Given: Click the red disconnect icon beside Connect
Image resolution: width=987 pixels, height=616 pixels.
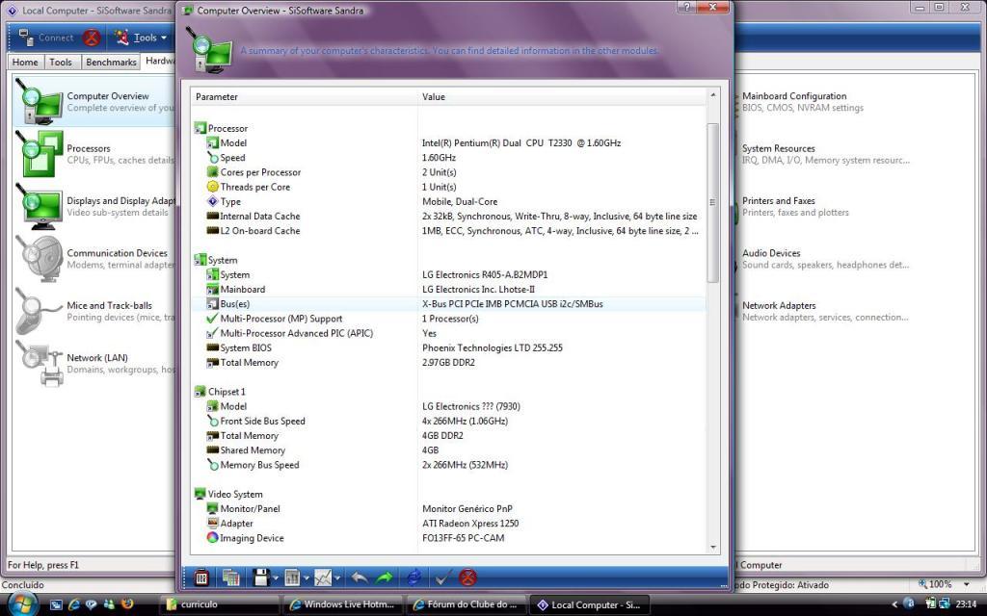Looking at the screenshot, I should pos(92,38).
